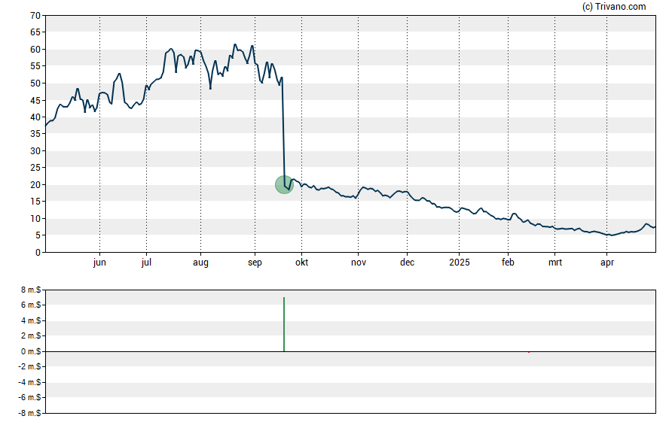
Task: Click the '6 m.$' volume axis label
Action: (31, 305)
